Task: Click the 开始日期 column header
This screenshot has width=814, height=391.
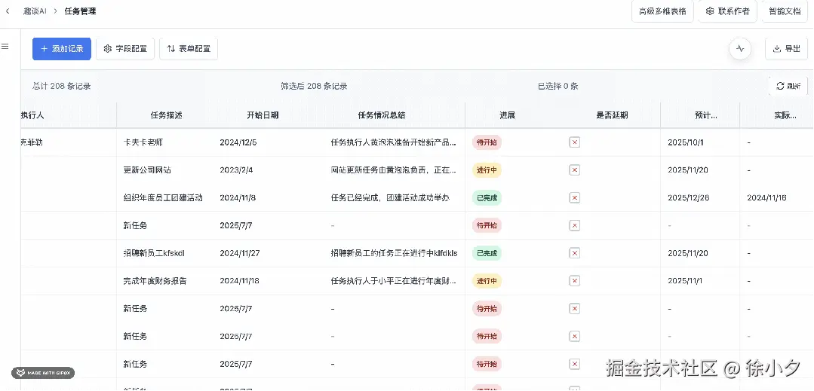Action: tap(263, 115)
